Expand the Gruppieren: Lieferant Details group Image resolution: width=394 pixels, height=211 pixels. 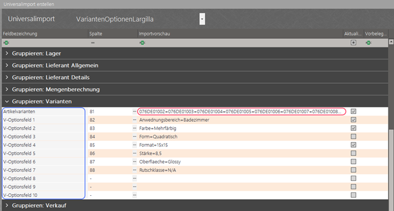(x=7, y=77)
